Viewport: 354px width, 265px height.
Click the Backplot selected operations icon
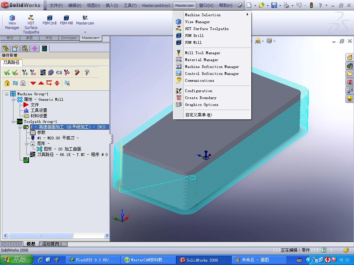[x=43, y=72]
